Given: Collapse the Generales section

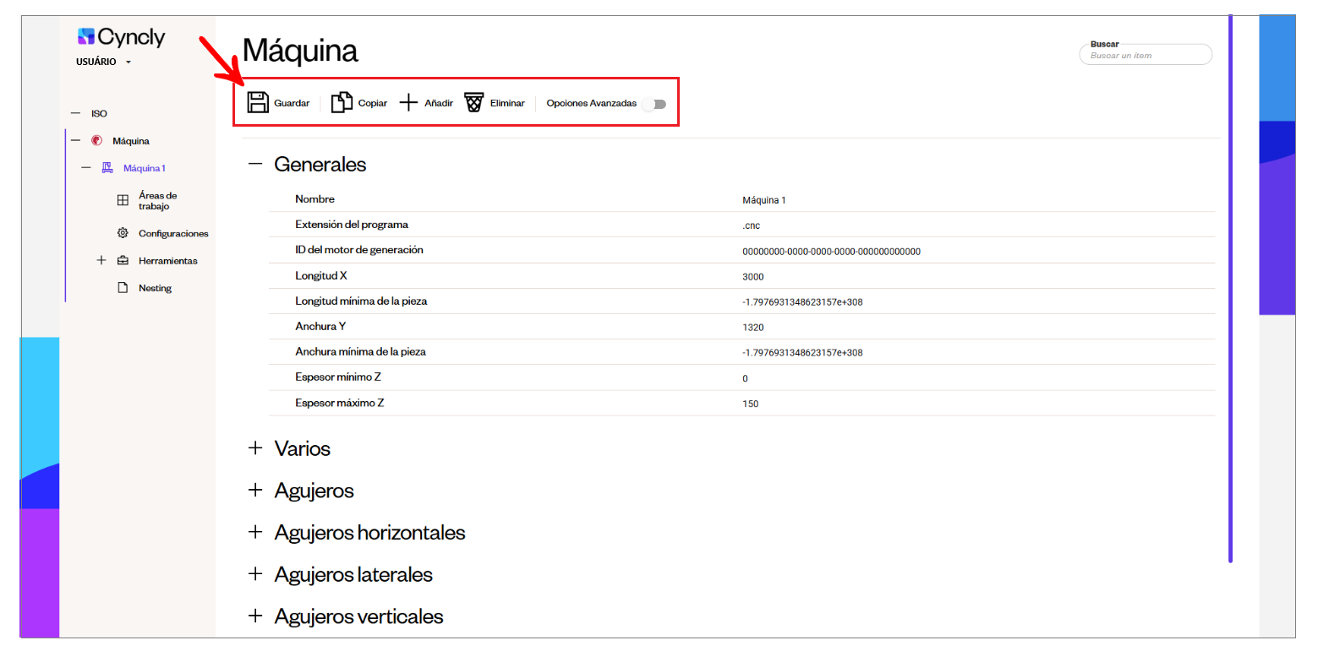Looking at the screenshot, I should [x=255, y=164].
